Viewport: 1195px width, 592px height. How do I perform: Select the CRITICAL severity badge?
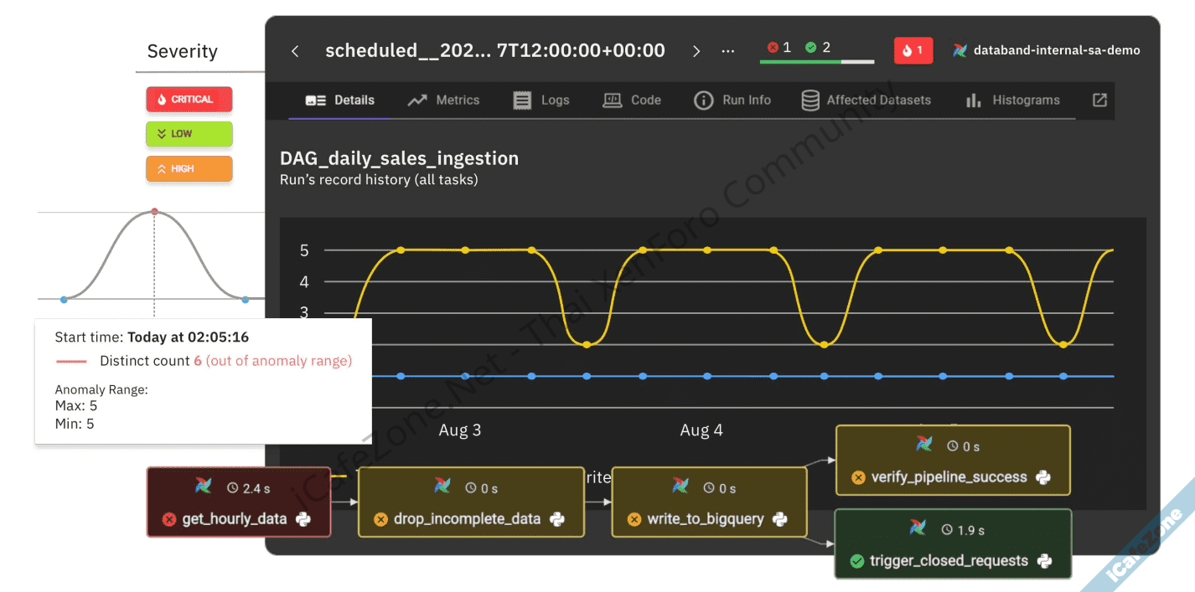pos(189,99)
